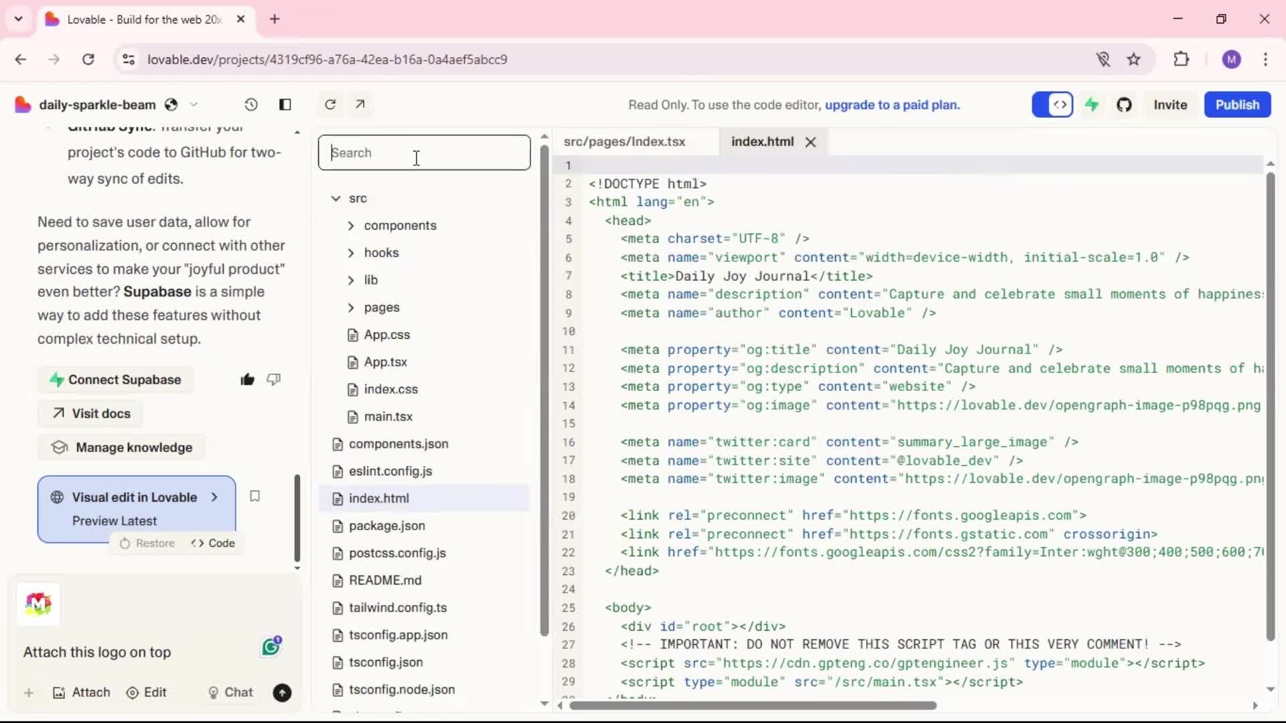Open App.css file
The width and height of the screenshot is (1286, 723).
(386, 335)
